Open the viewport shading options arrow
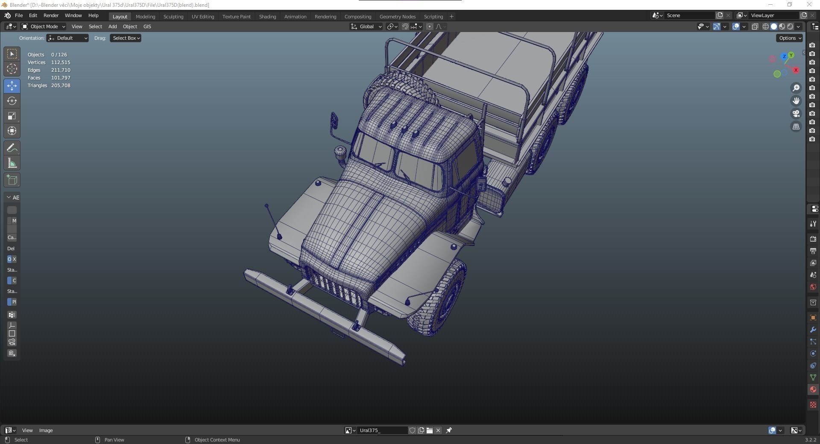The height and width of the screenshot is (444, 820). [798, 26]
